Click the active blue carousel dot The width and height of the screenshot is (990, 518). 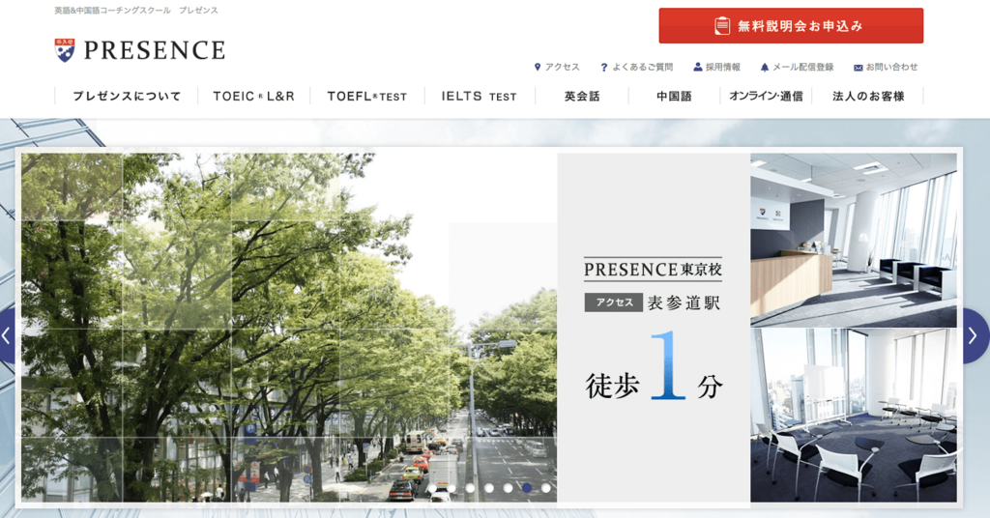[x=527, y=488]
